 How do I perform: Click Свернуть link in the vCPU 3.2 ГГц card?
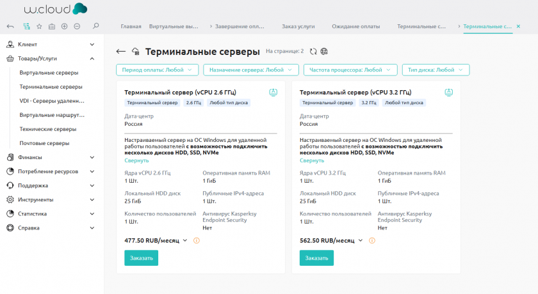(x=312, y=160)
